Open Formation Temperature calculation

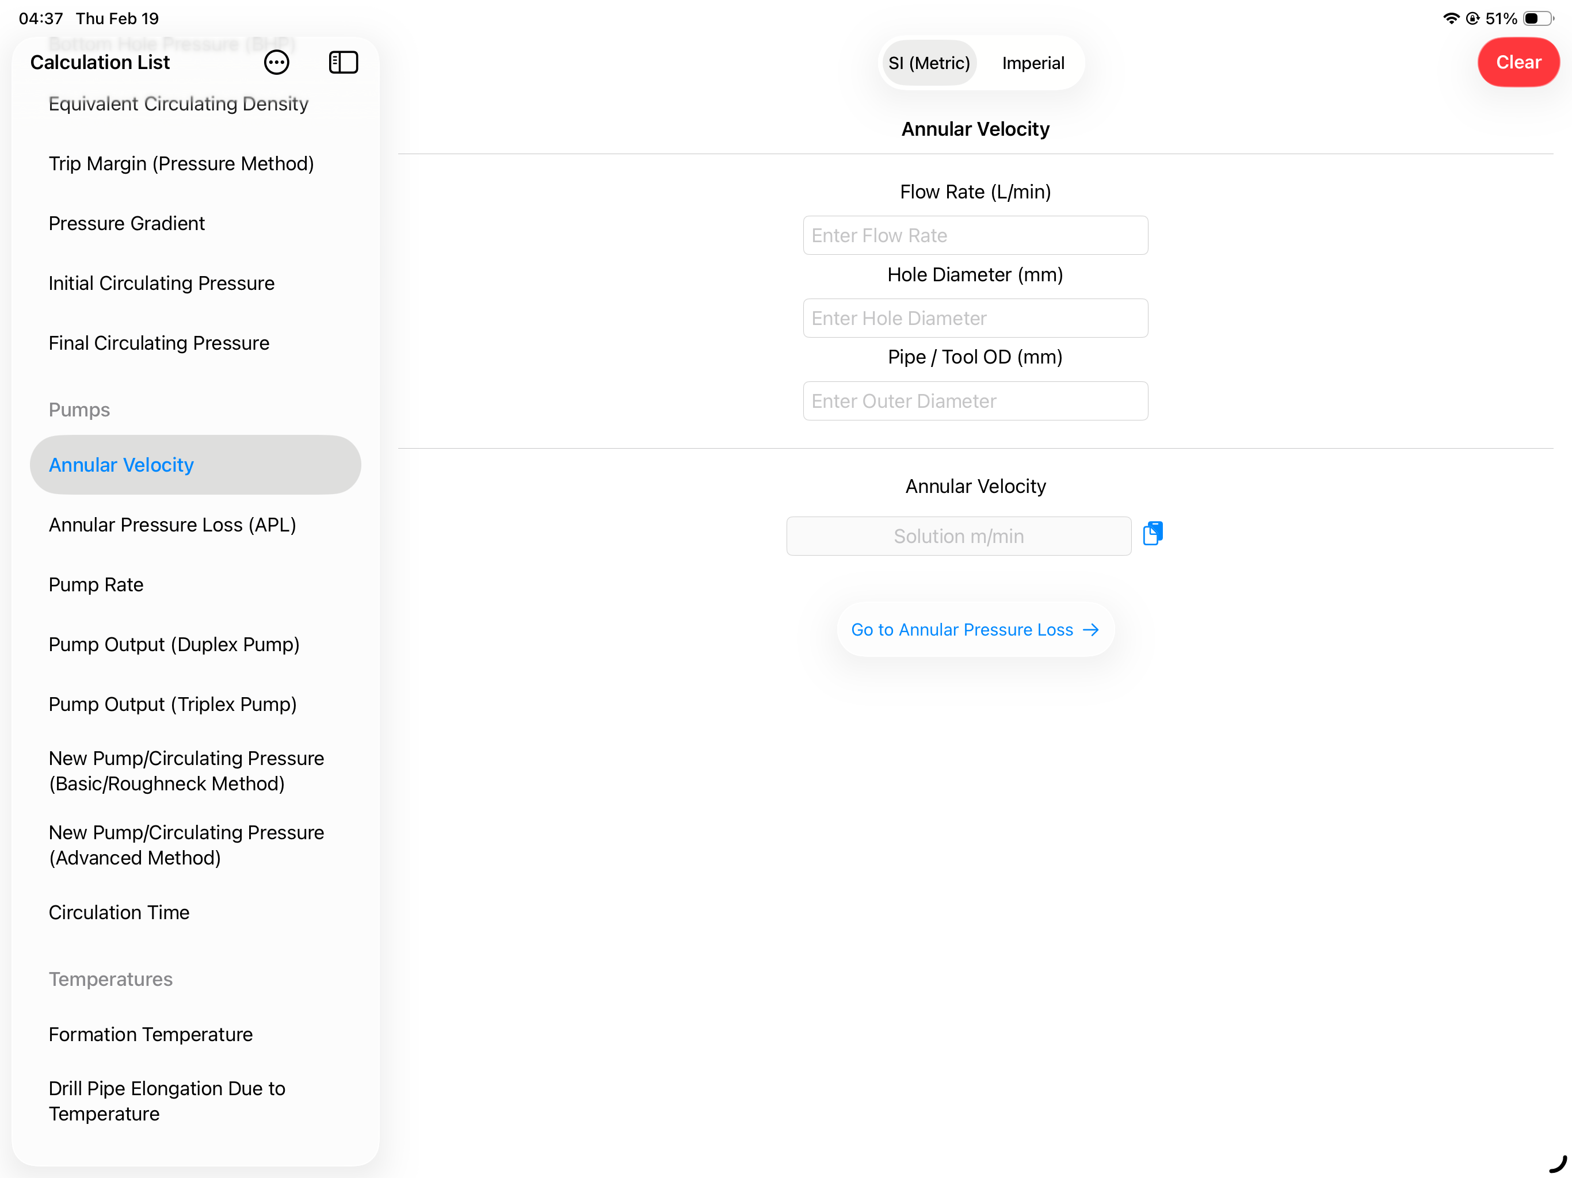tap(151, 1034)
